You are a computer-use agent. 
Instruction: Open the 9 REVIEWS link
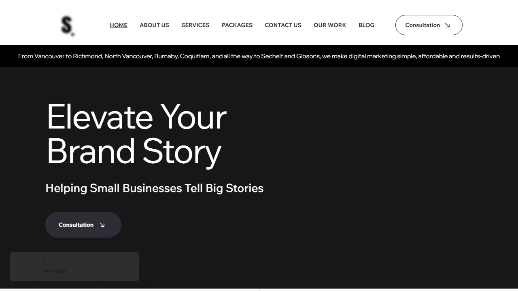tap(55, 271)
